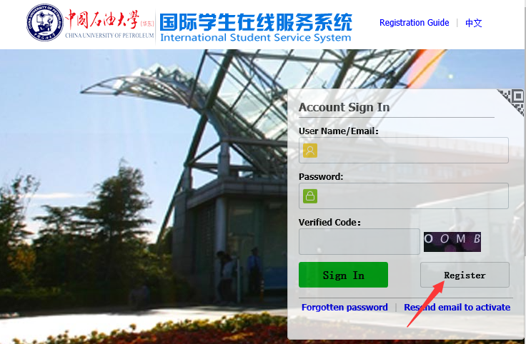This screenshot has height=344, width=526.
Task: Click the Register button
Action: click(465, 275)
